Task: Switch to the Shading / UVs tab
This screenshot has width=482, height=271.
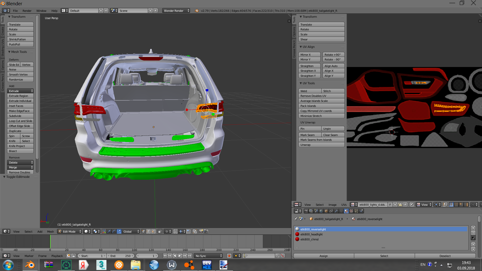Action: [x=3, y=47]
